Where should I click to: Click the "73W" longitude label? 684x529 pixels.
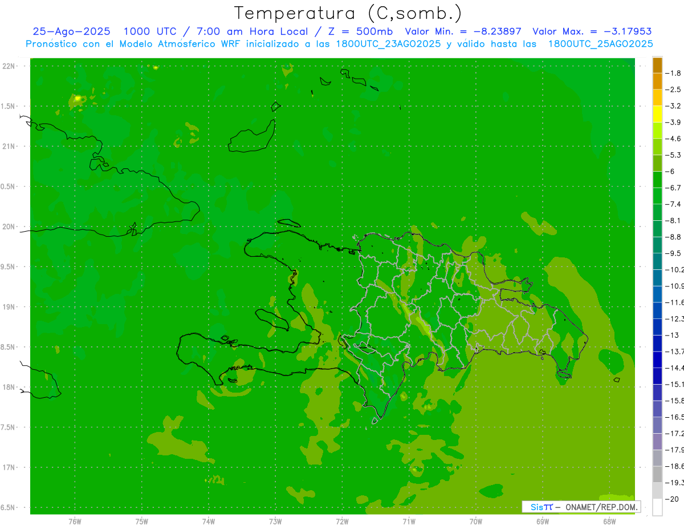coord(275,522)
